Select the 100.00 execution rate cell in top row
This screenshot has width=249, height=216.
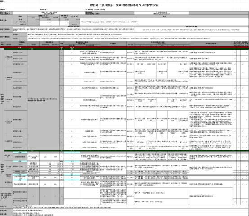click(x=75, y=20)
